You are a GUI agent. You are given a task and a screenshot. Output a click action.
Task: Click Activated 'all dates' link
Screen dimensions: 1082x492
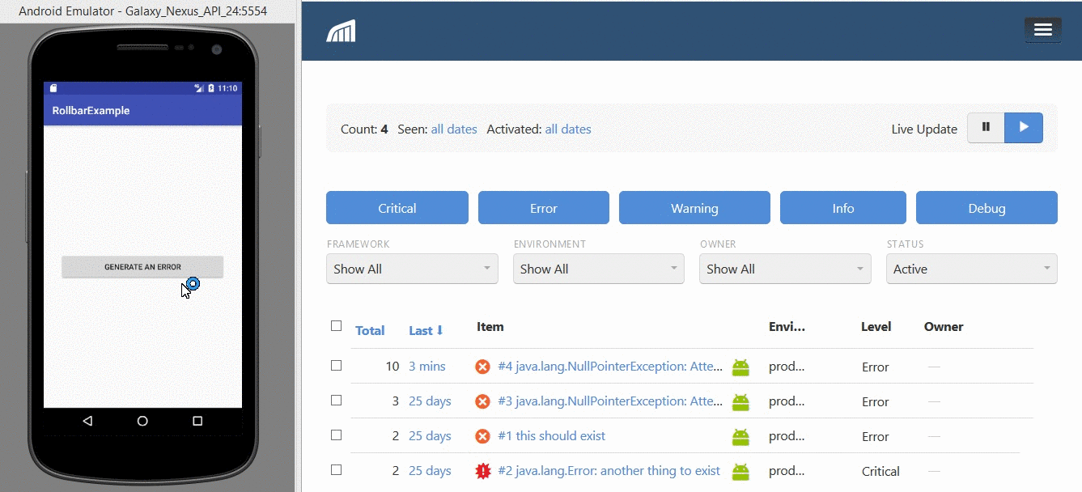tap(568, 129)
